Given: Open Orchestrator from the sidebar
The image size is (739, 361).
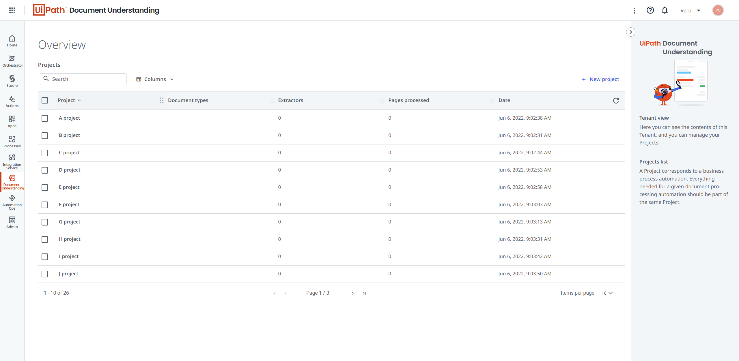Looking at the screenshot, I should point(12,61).
